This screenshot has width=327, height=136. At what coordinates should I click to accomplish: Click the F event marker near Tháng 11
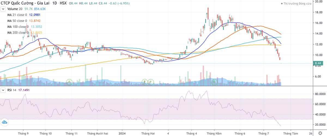click(x=69, y=81)
